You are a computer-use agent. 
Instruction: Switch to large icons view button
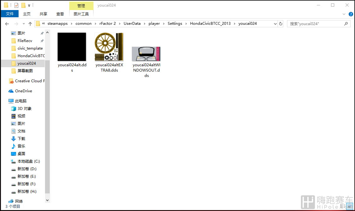click(350, 206)
